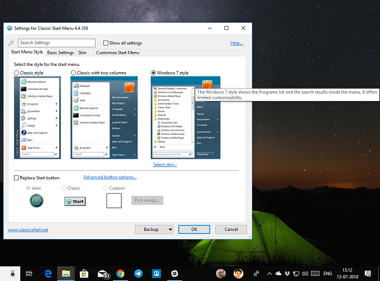380x281 pixels.
Task: Click the Dropbox tray icon
Action: [x=287, y=274]
